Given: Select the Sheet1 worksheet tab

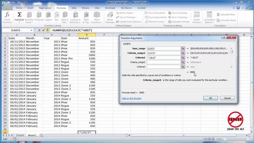Looking at the screenshot, I should 32,135.
